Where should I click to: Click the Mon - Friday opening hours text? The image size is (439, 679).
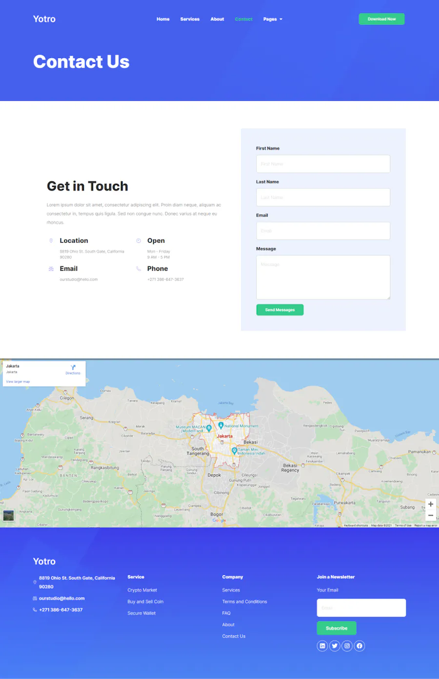point(159,252)
